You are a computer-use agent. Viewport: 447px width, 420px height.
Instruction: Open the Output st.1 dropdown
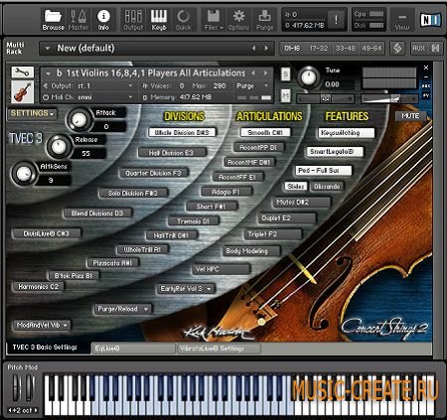pyautogui.click(x=88, y=85)
